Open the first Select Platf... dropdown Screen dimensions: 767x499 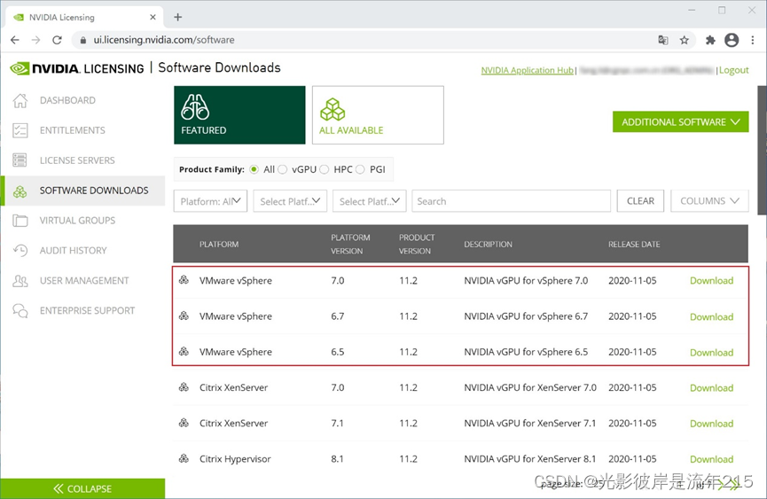pos(290,201)
